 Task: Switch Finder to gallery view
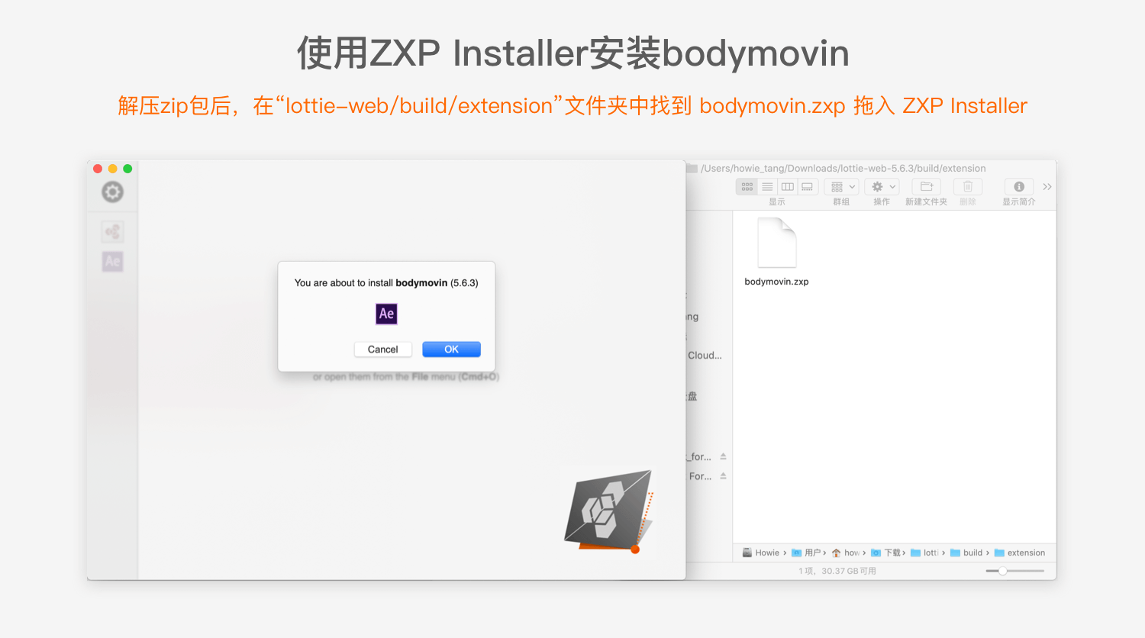point(808,186)
